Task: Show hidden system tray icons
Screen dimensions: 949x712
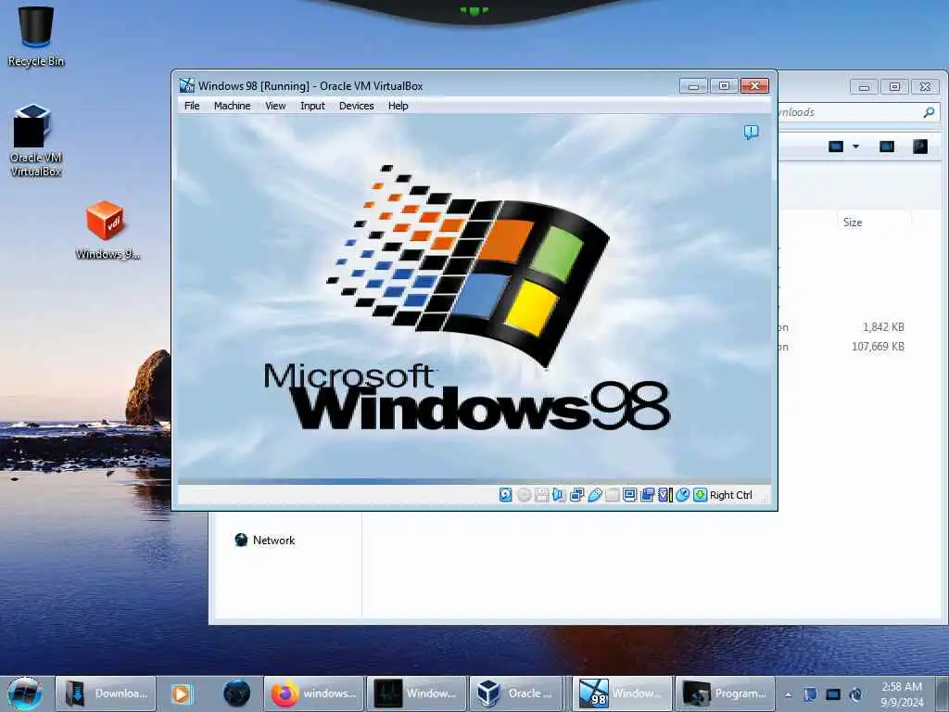Action: click(788, 694)
